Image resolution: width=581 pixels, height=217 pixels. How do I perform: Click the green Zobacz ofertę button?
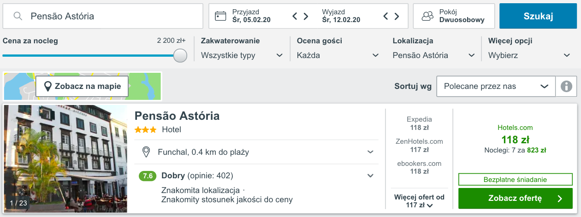tap(516, 199)
